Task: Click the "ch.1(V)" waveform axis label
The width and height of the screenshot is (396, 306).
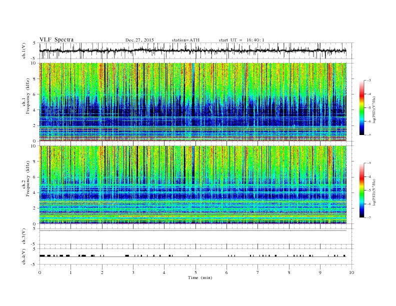Action: pos(24,50)
